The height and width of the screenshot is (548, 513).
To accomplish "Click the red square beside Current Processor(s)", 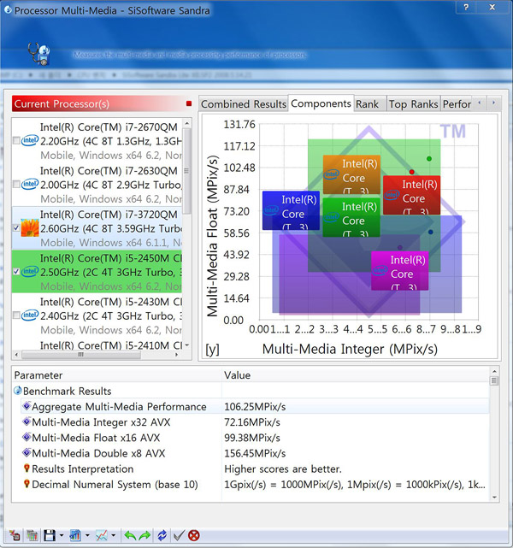I will tap(189, 103).
